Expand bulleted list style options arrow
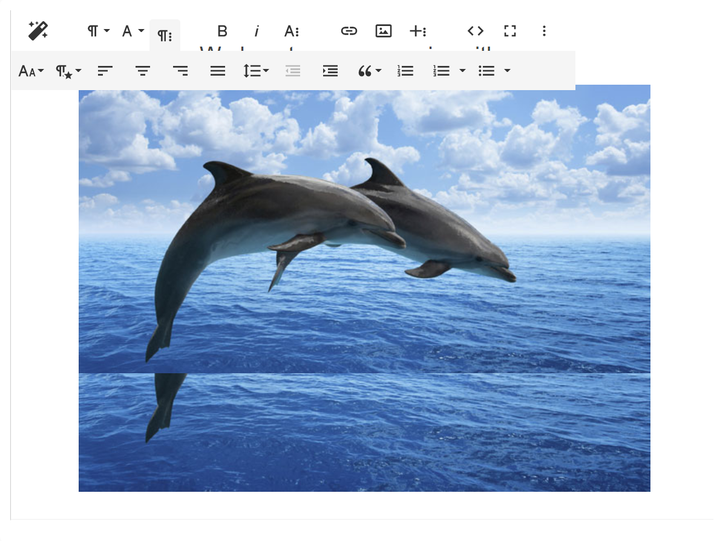The height and width of the screenshot is (542, 714). 507,71
